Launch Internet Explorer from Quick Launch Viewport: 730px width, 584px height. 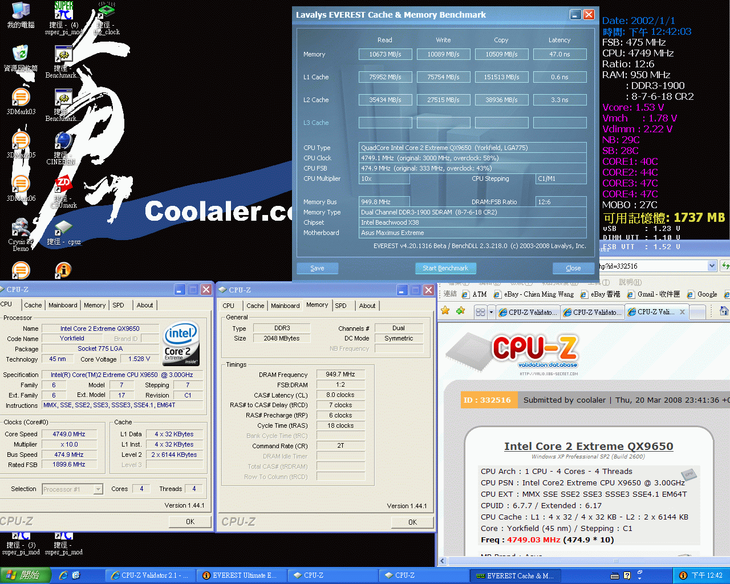click(x=63, y=575)
